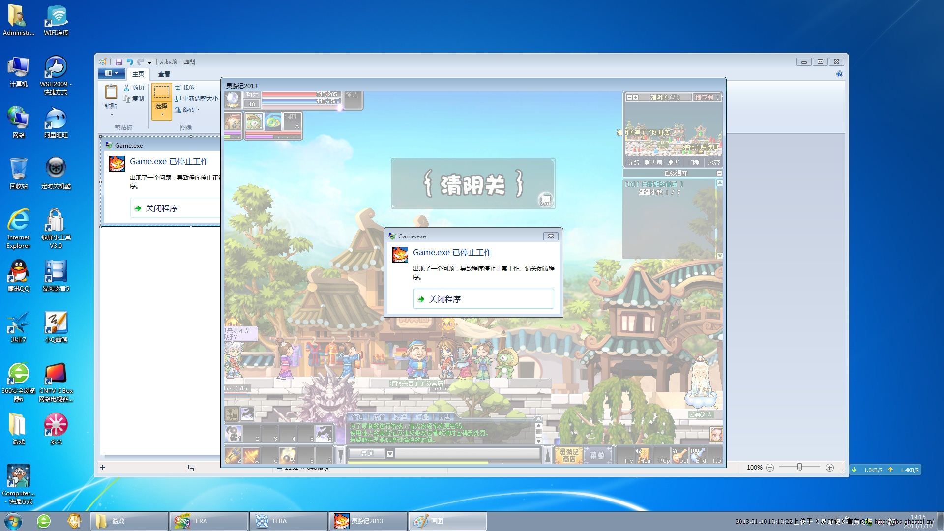Click the 裁剪 (Crop) tool icon

(x=177, y=88)
